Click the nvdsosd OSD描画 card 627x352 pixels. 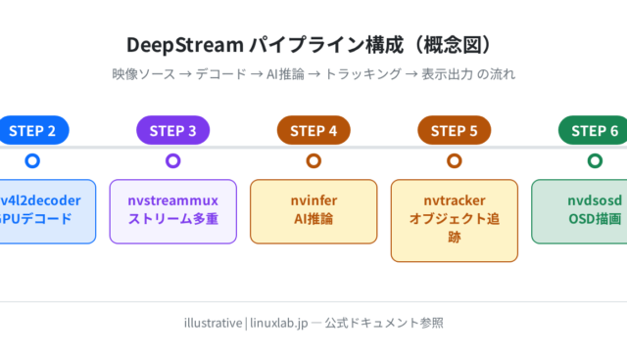point(579,211)
